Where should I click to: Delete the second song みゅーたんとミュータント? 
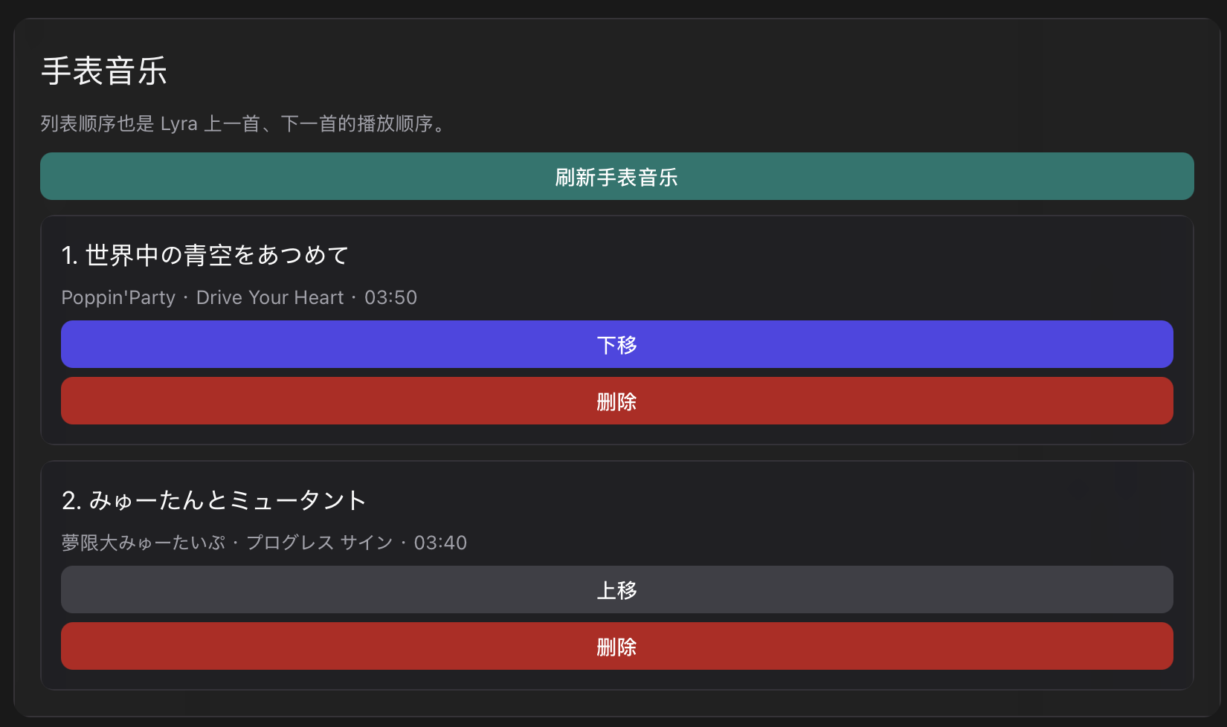tap(617, 646)
